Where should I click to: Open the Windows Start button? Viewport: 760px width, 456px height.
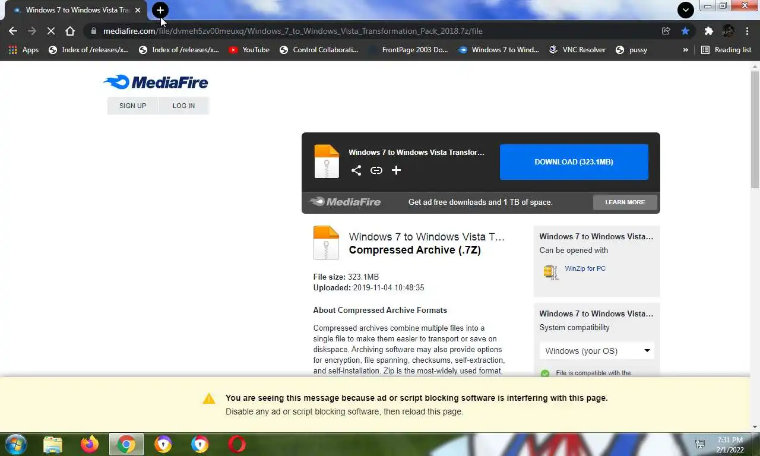pos(15,444)
